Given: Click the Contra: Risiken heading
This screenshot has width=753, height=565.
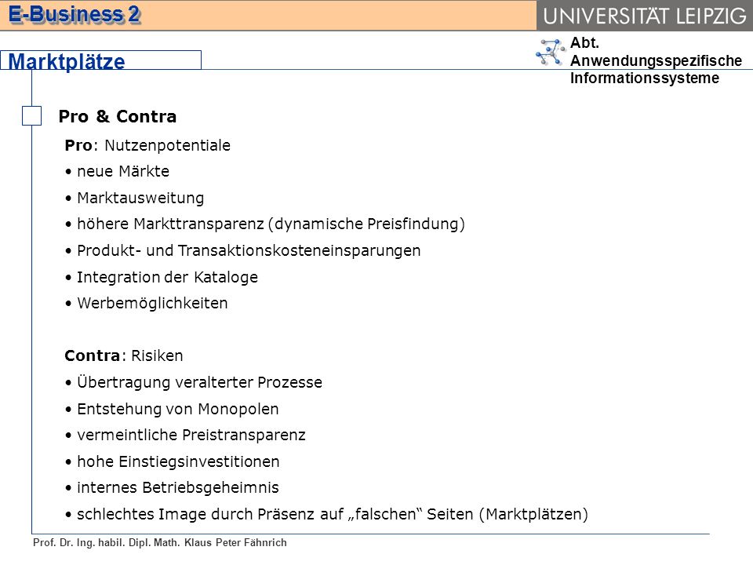Looking at the screenshot, I should (124, 355).
